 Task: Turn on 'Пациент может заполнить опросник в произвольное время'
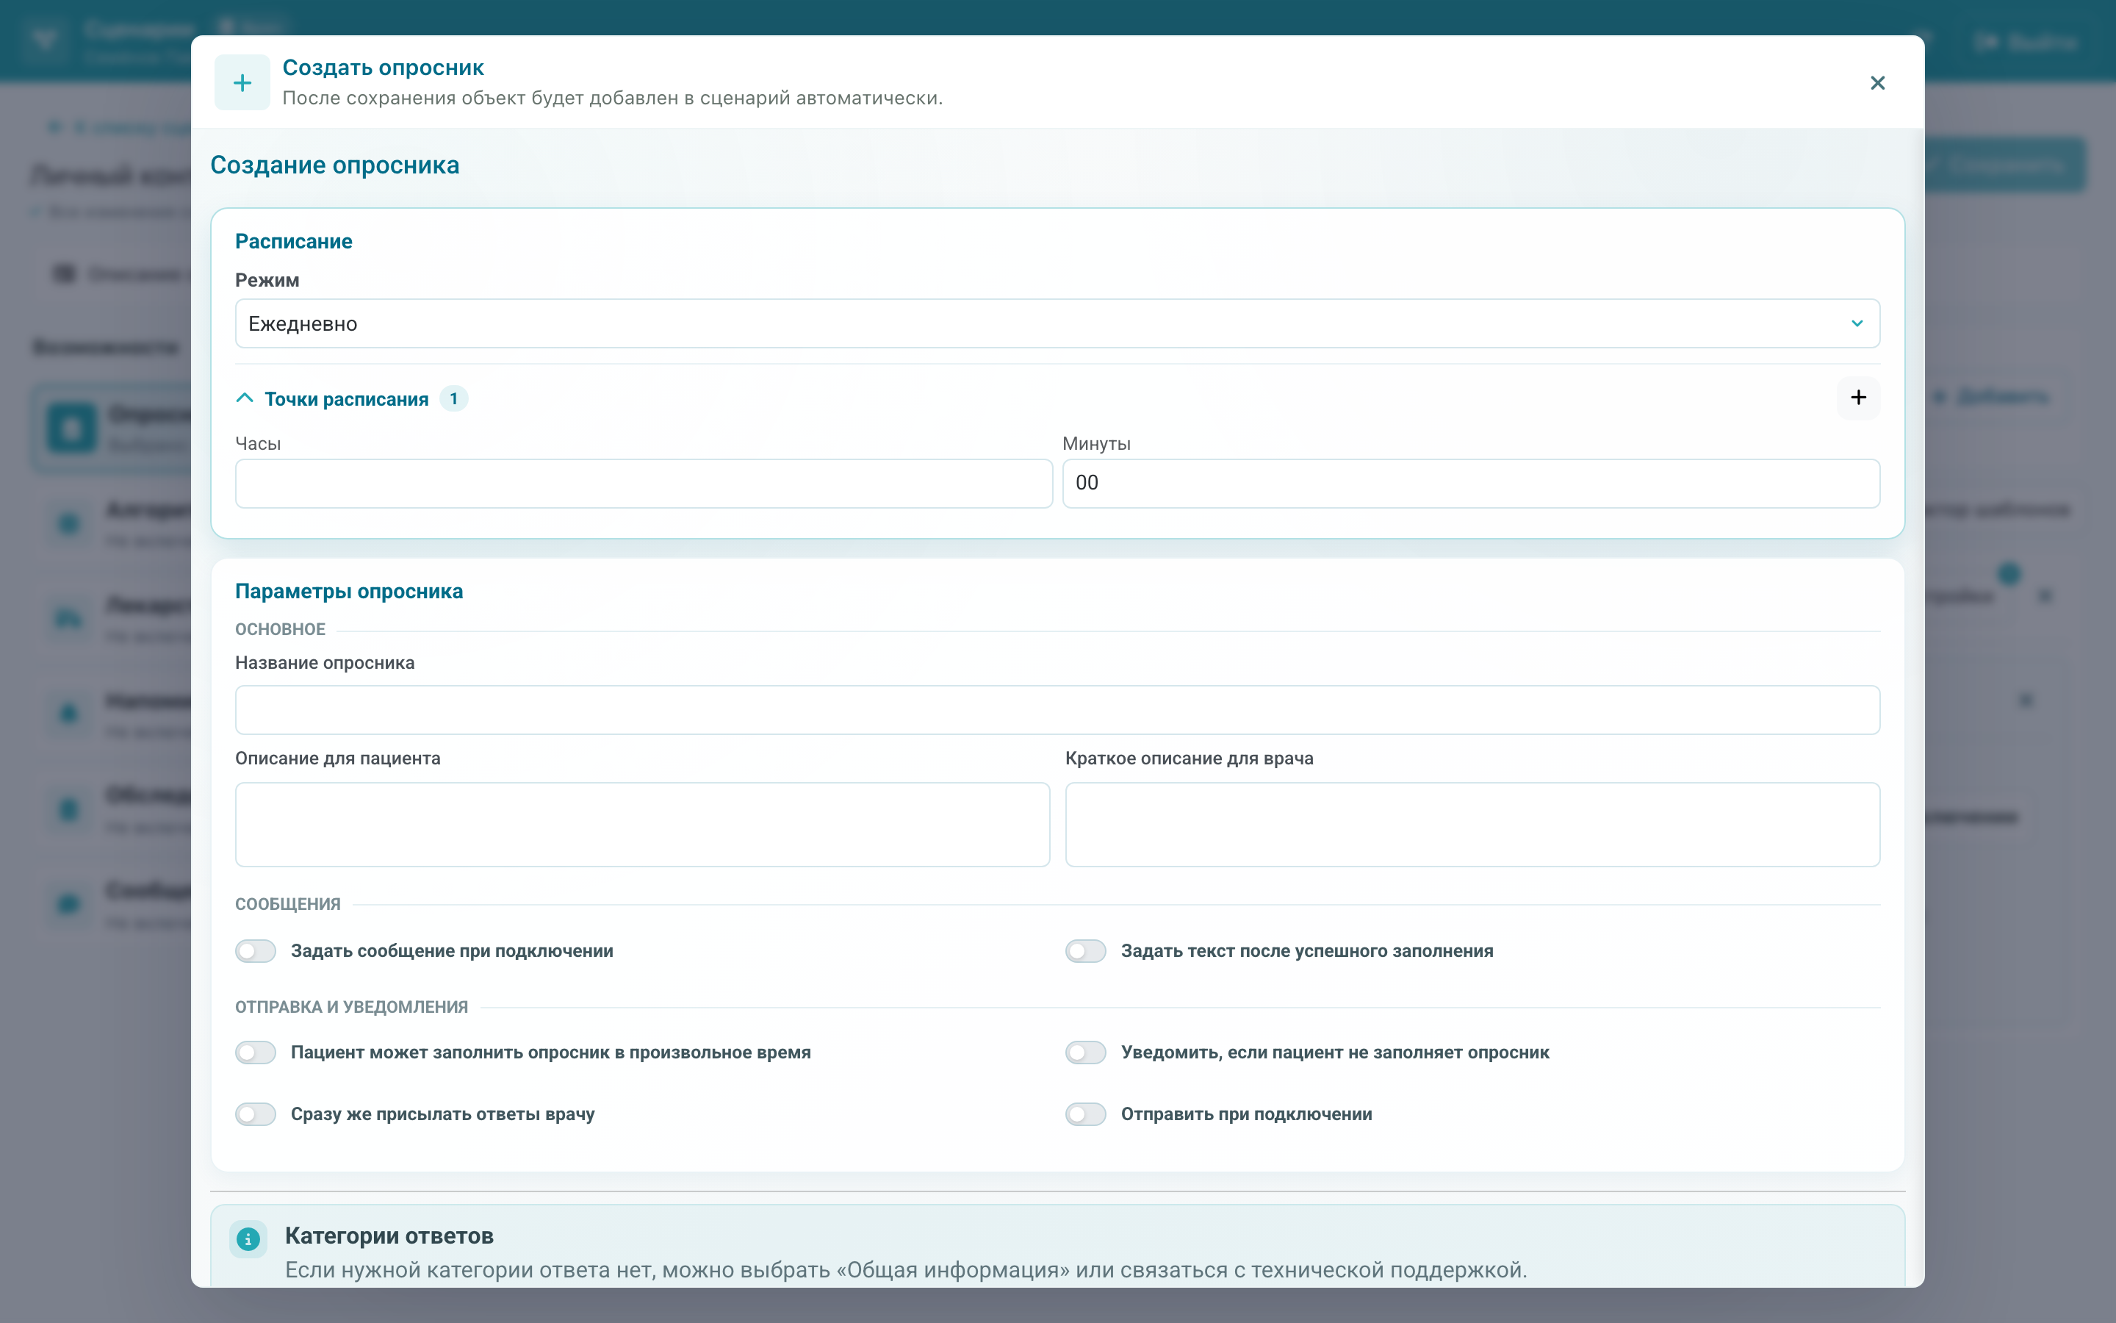256,1053
